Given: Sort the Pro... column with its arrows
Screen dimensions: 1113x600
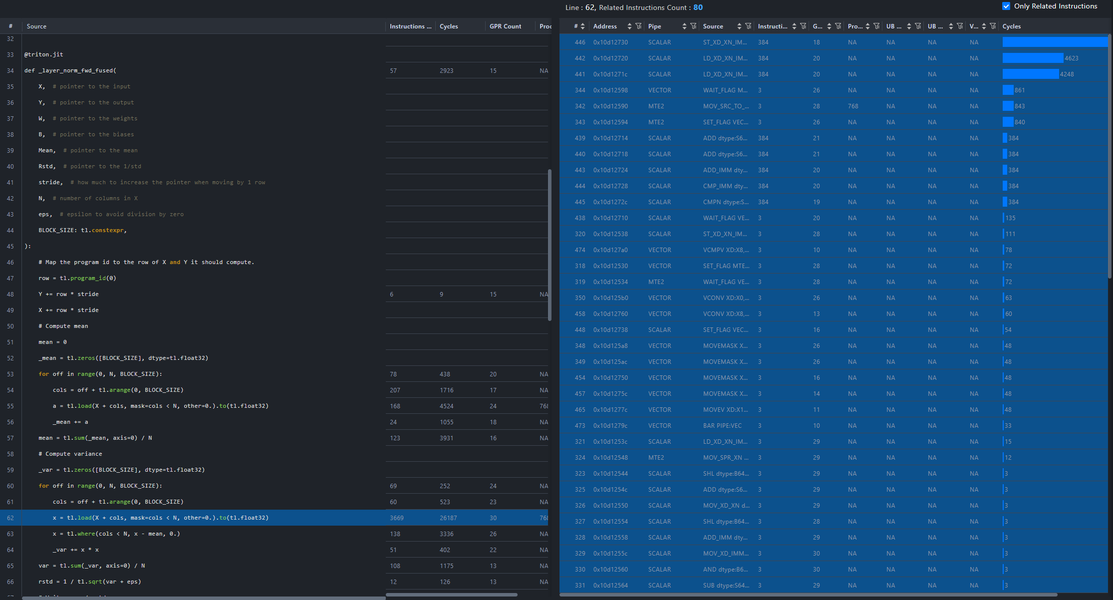Looking at the screenshot, I should point(867,26).
